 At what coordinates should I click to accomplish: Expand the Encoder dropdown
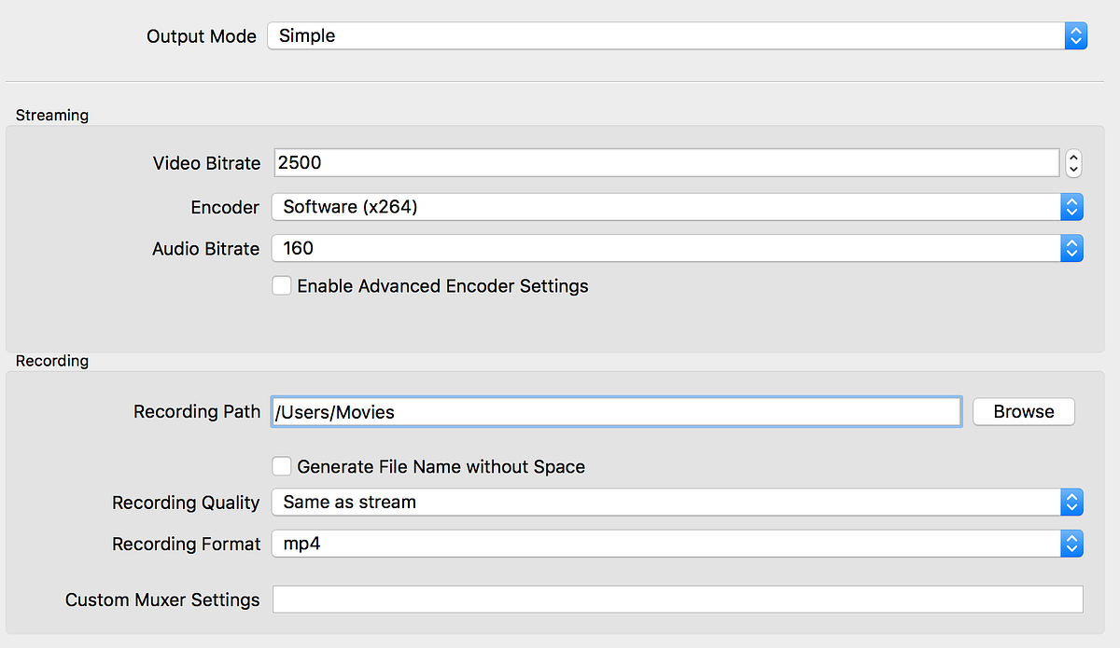click(665, 207)
